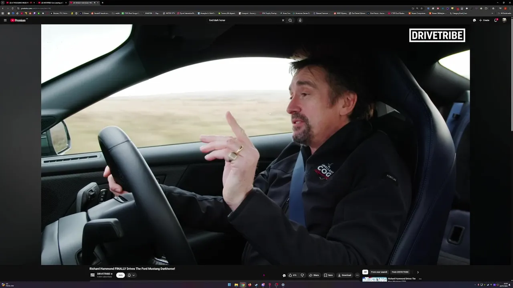Clear the search box with the X
Viewport: 513px width, 288px height.
[283, 20]
